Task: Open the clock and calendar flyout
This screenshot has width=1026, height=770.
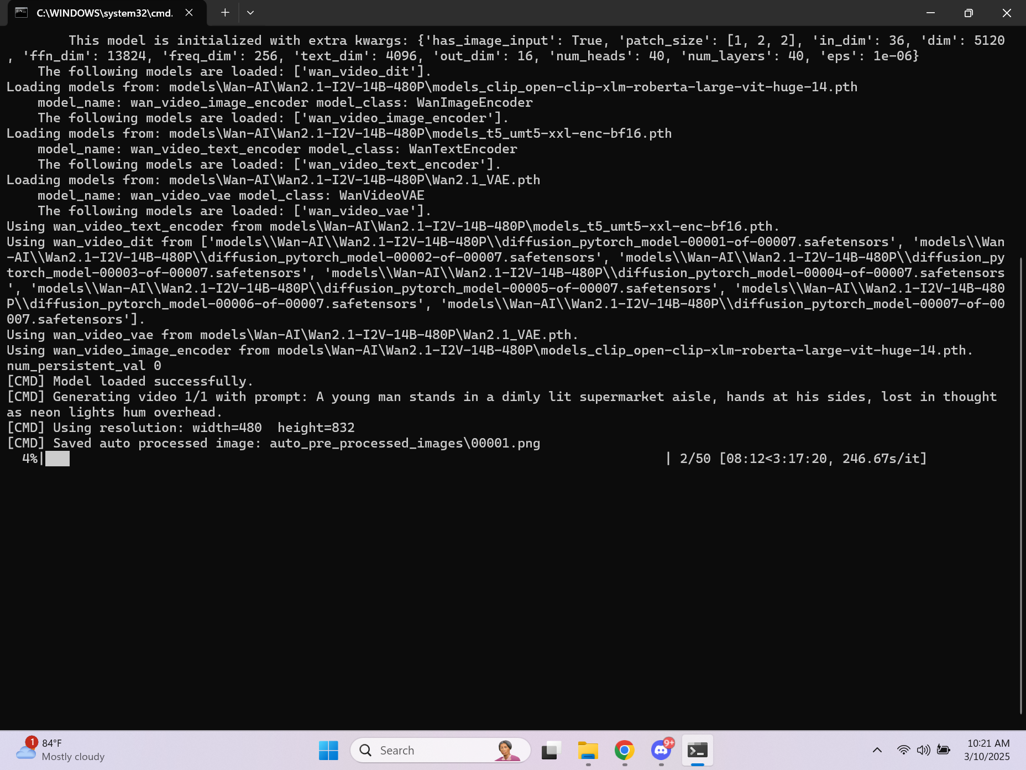Action: 985,750
